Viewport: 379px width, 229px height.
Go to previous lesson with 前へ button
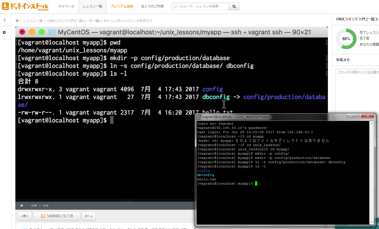point(25,216)
